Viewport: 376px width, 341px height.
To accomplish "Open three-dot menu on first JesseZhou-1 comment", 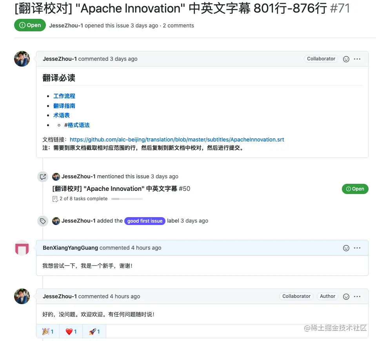I will [x=357, y=59].
